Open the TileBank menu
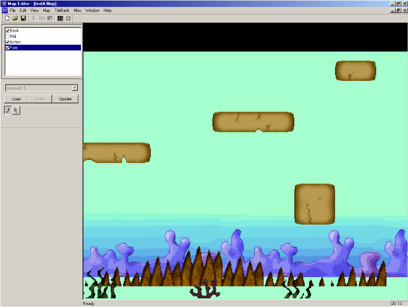The width and height of the screenshot is (408, 308). coord(62,10)
